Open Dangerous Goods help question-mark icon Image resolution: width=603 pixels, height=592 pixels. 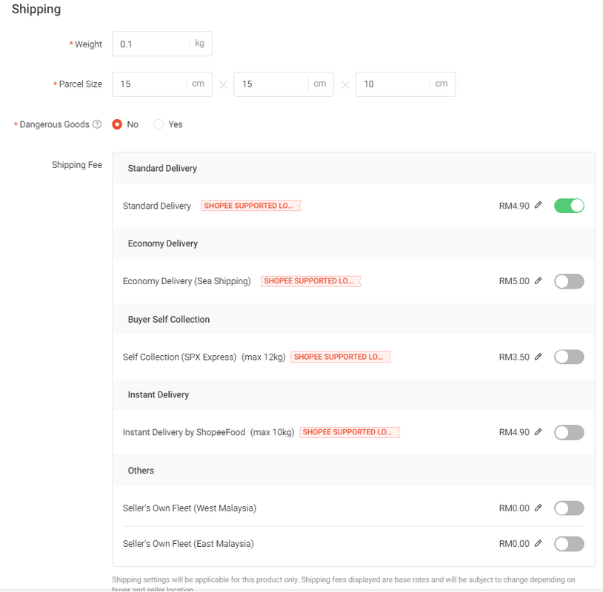(97, 124)
